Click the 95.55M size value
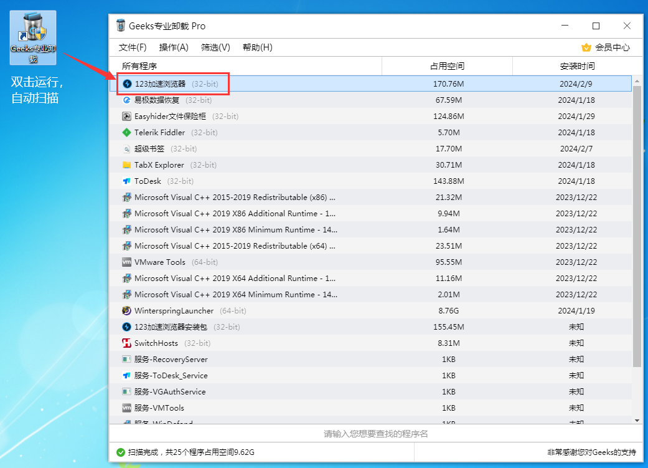 coord(449,262)
